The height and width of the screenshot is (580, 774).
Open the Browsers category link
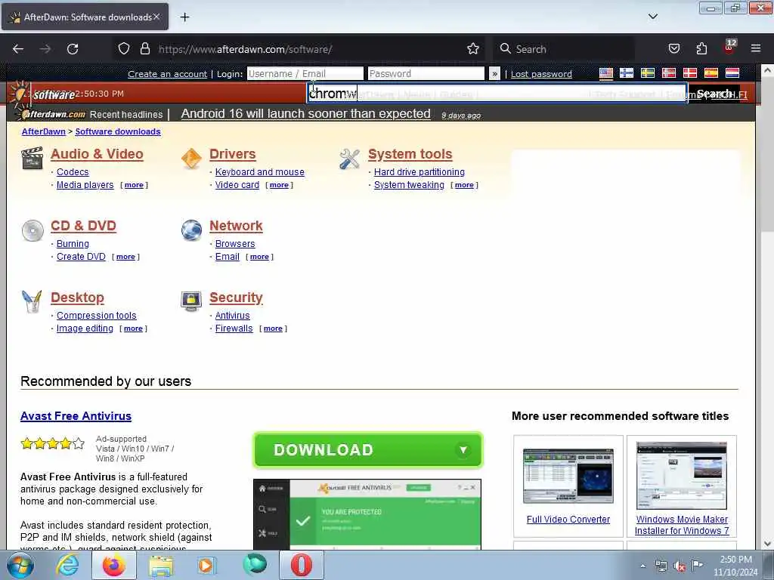click(x=235, y=244)
